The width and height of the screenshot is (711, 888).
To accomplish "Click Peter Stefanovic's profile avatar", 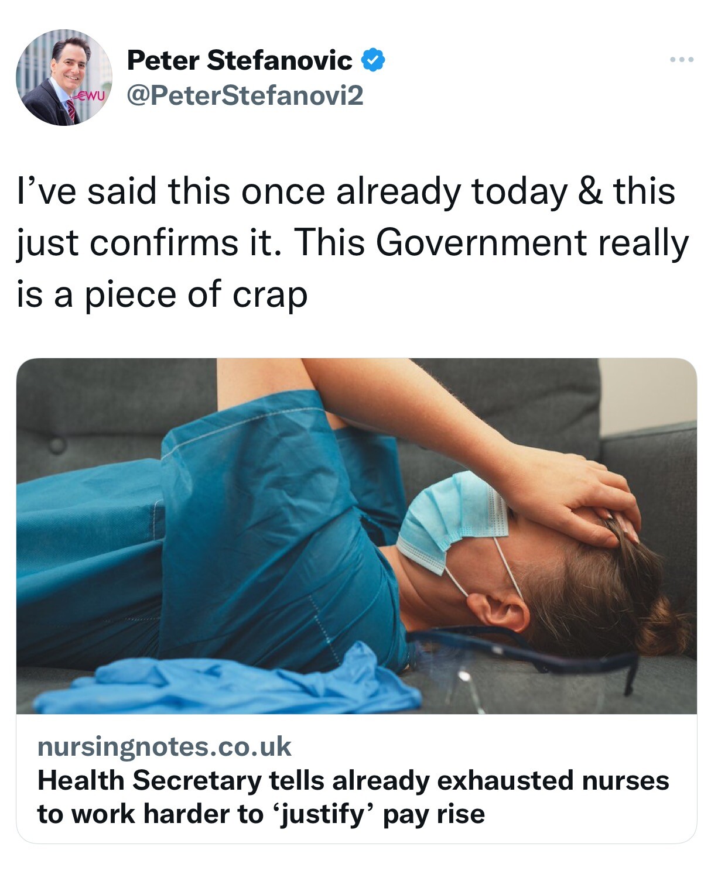I will (x=64, y=77).
